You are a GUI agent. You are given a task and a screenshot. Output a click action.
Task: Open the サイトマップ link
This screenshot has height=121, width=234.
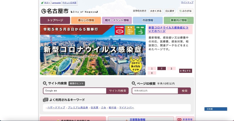(x=187, y=2)
